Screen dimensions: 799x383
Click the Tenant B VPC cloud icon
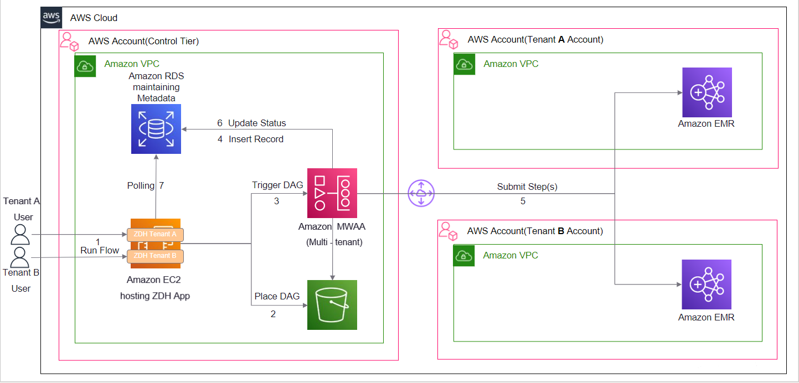tap(463, 255)
